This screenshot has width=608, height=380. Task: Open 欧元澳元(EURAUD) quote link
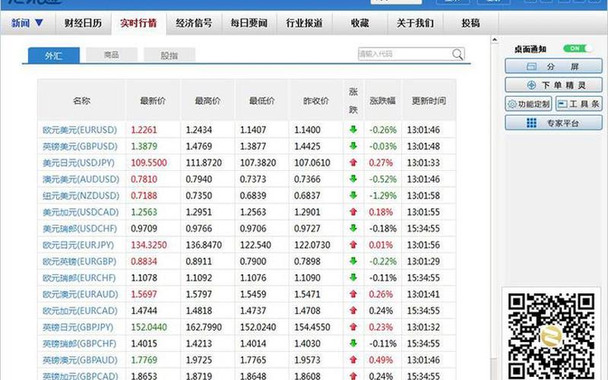coord(80,294)
